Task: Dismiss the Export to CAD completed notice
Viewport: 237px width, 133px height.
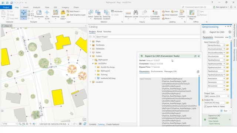Action: [x=230, y=119]
